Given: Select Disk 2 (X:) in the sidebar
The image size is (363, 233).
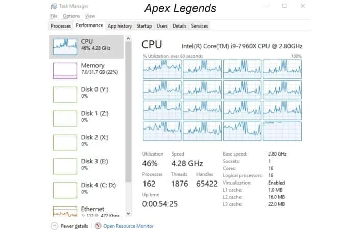Looking at the screenshot, I should pyautogui.click(x=86, y=142).
